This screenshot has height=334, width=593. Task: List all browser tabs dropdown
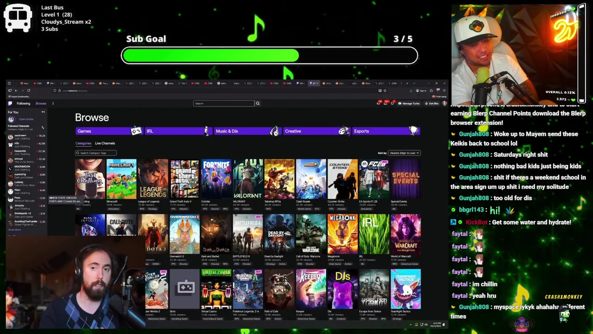coord(414,83)
